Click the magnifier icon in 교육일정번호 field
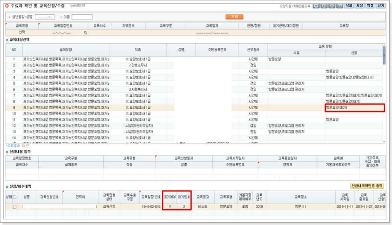 (x=85, y=33)
